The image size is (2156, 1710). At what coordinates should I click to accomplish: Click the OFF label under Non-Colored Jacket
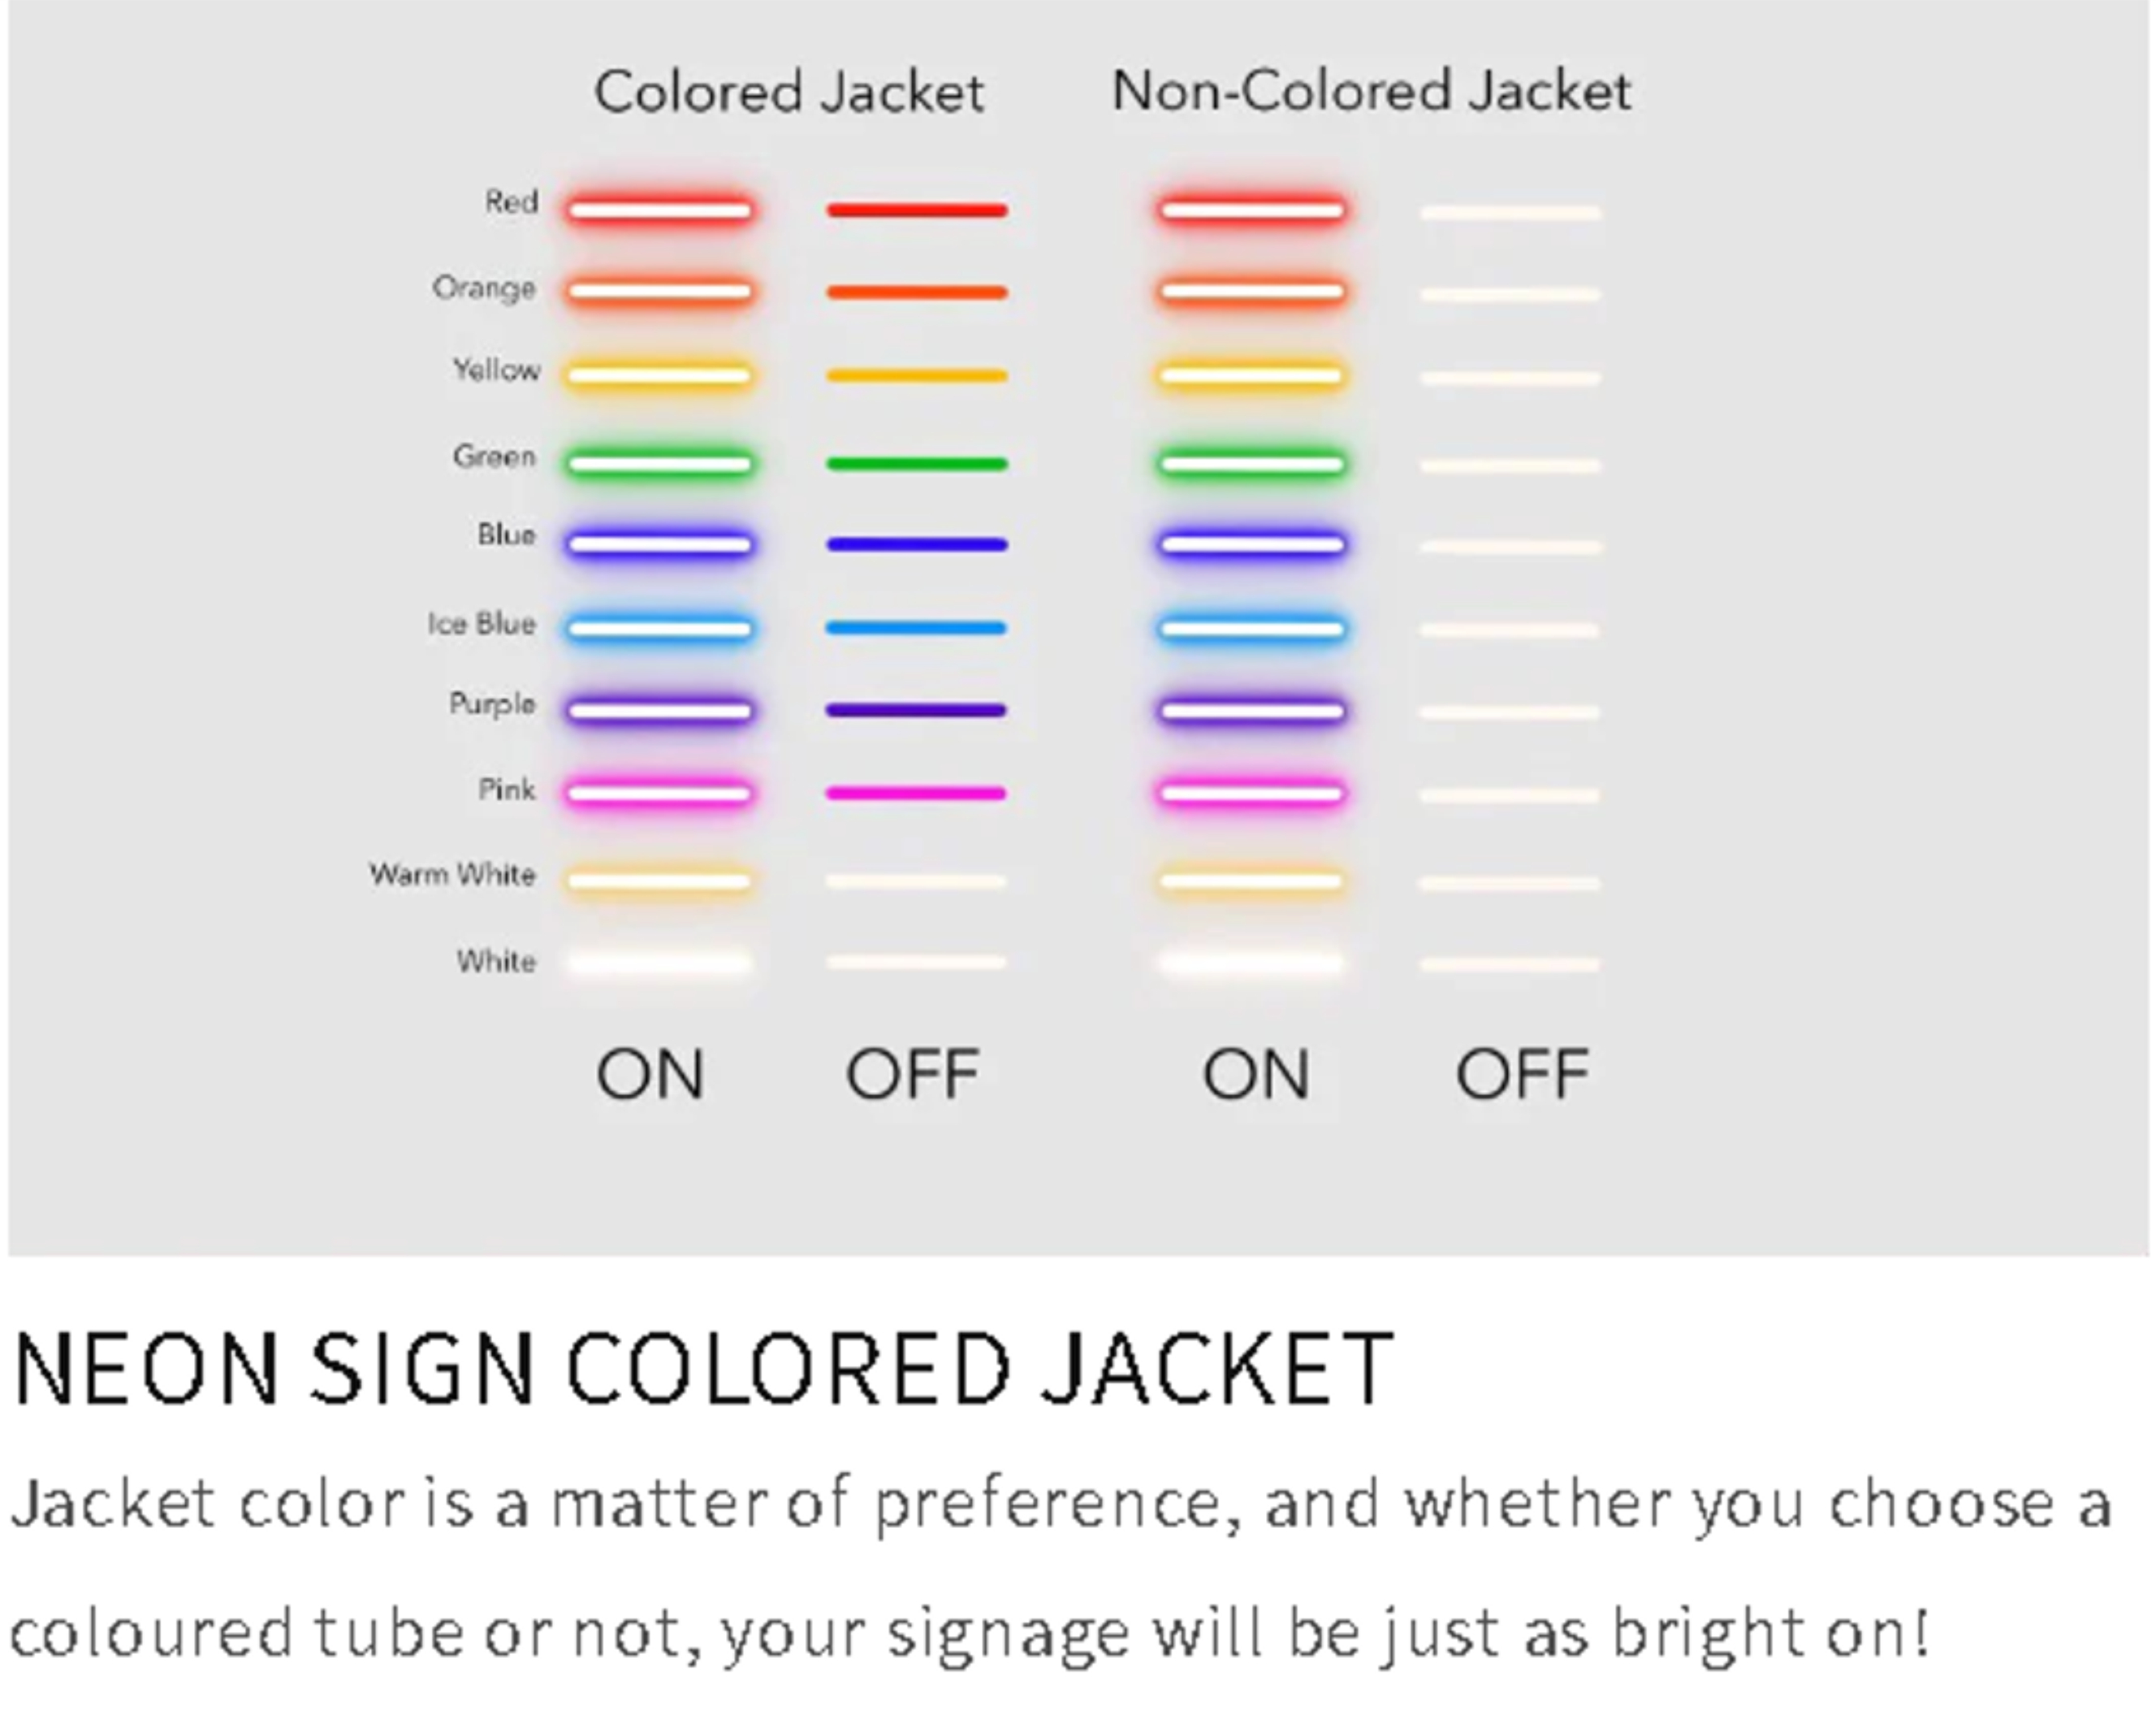tap(1522, 1075)
